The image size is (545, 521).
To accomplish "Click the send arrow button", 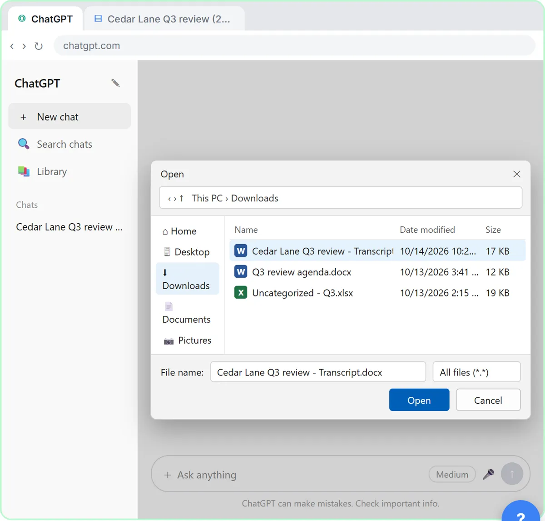I will click(512, 474).
